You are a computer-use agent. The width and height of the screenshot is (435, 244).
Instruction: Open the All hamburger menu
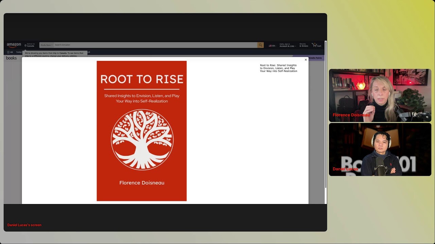10,52
